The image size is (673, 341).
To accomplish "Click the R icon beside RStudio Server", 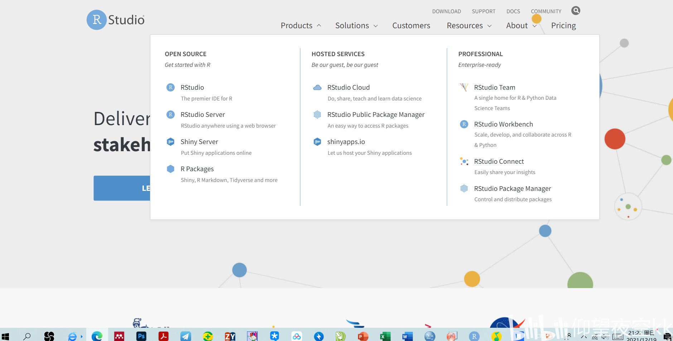I will 171,114.
